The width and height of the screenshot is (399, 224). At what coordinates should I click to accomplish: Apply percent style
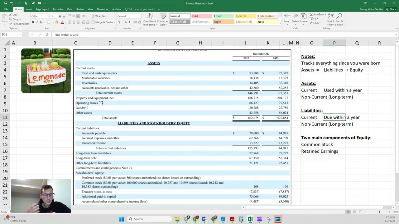click(125, 22)
